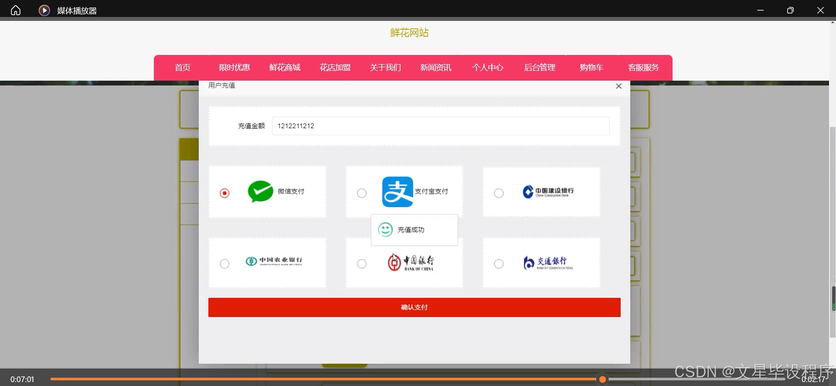Viewport: 836px width, 386px height.
Task: Click the 确认支付 button
Action: click(x=414, y=308)
